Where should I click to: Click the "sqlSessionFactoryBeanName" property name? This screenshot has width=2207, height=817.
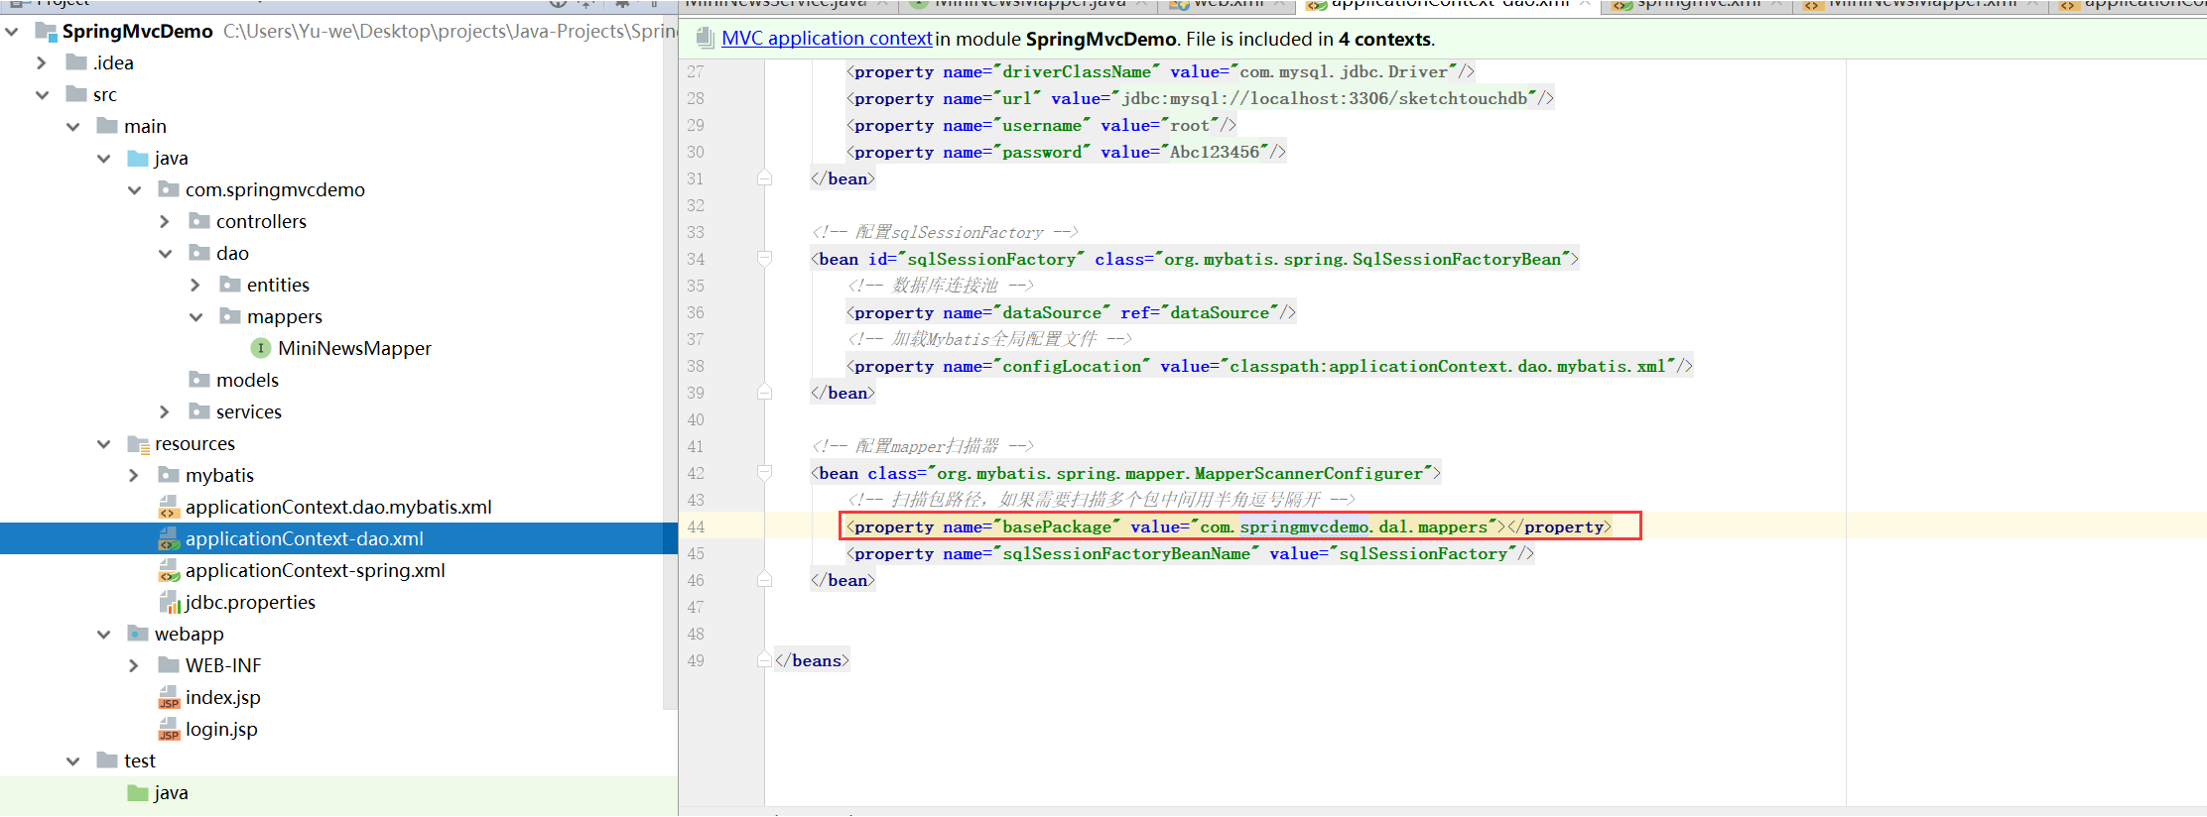[1126, 553]
